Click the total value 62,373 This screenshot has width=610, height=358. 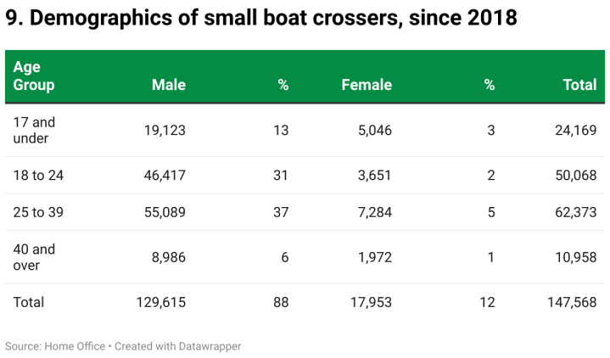[576, 212]
